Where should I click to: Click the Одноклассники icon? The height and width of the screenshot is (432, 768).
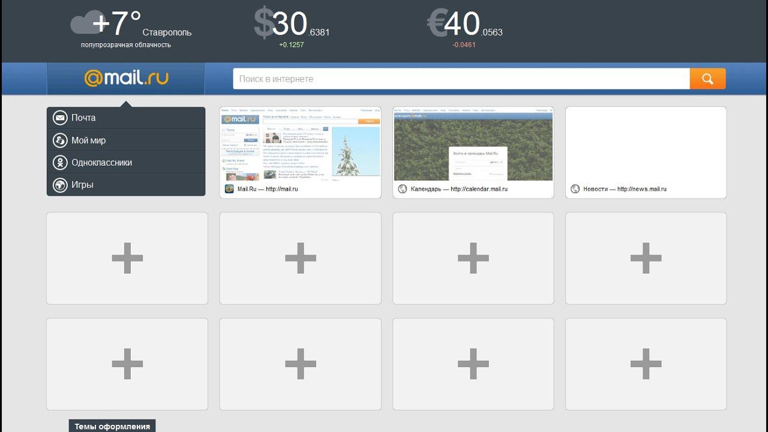[60, 163]
